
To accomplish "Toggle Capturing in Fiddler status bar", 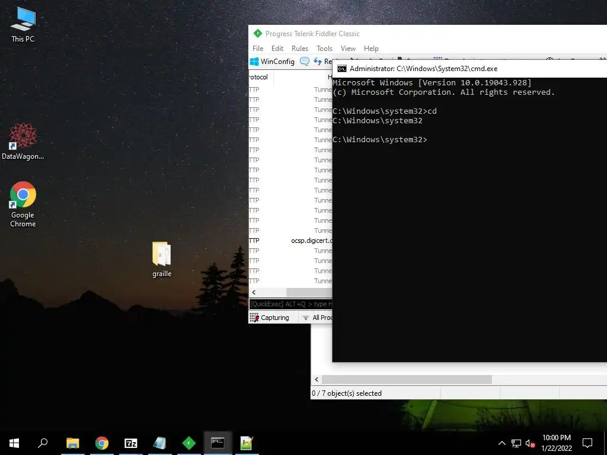I will point(270,318).
